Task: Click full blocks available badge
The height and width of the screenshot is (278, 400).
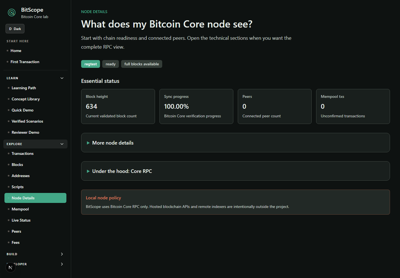Action: pyautogui.click(x=142, y=64)
